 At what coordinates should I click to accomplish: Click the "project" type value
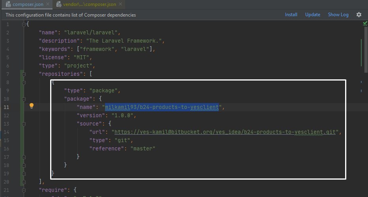click(78, 66)
